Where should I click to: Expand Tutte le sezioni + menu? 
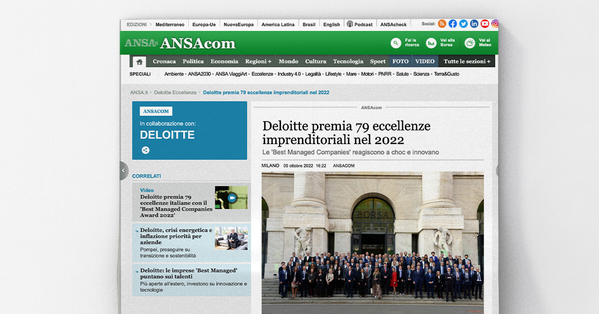(467, 61)
